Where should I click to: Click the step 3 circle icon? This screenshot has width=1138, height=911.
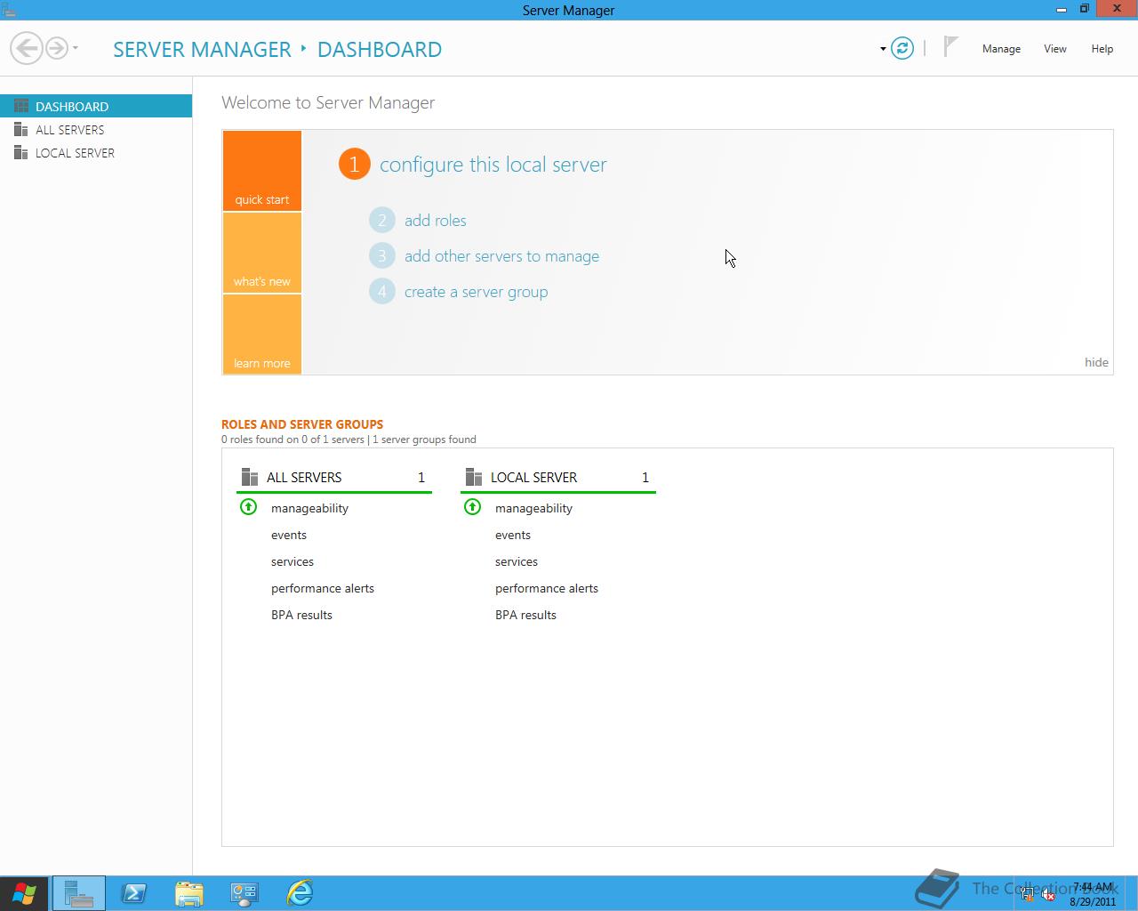pyautogui.click(x=382, y=255)
